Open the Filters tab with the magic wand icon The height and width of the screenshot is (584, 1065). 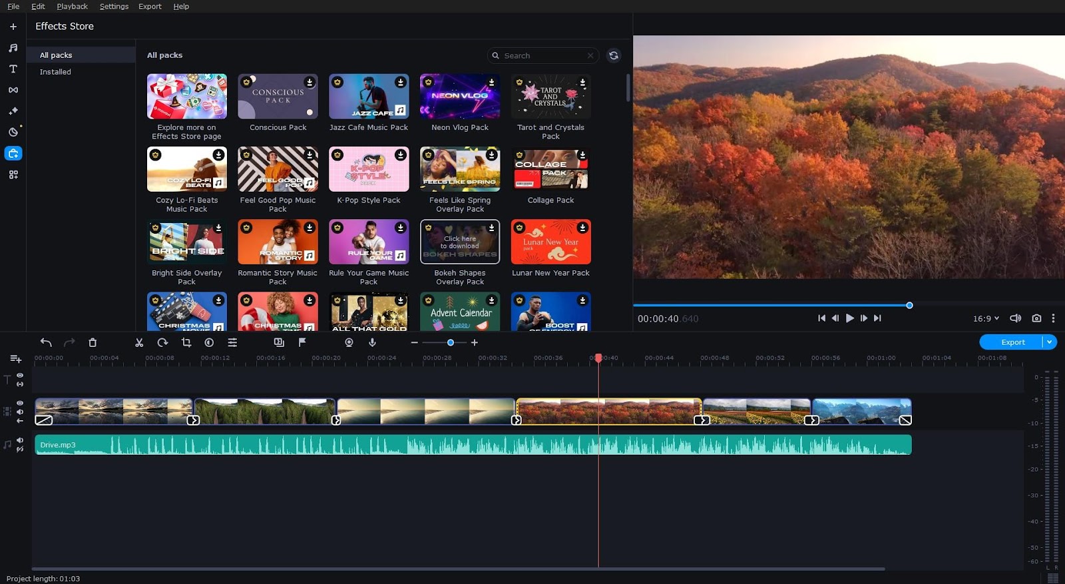[13, 111]
